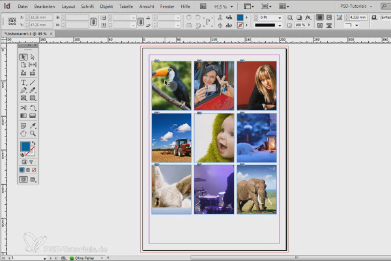Select the Page tool
The image size is (391, 261).
[23, 65]
